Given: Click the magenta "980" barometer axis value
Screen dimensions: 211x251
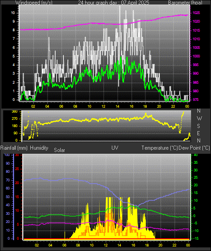Looking at the screenshot, I should click(196, 91).
